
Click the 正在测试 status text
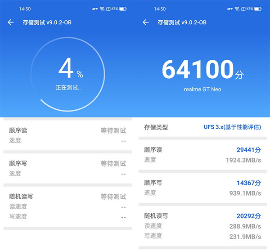[67, 87]
